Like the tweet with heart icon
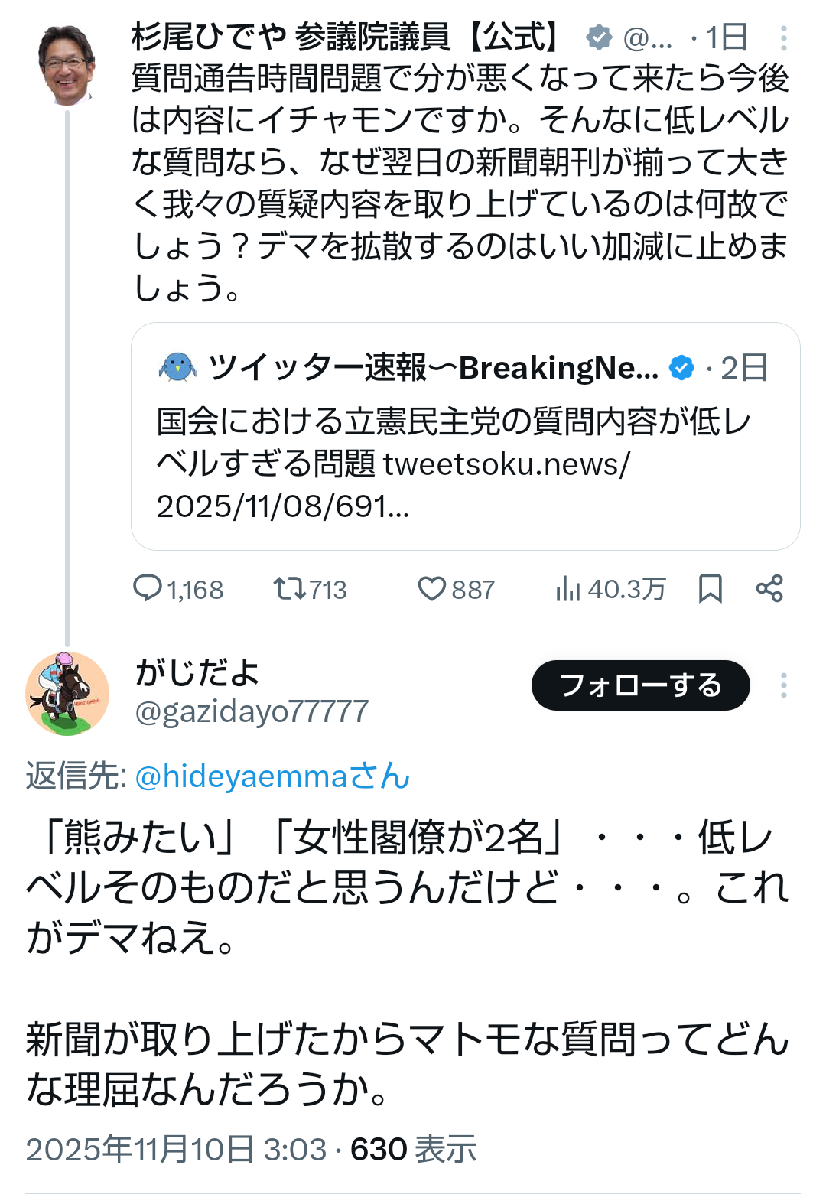This screenshot has height=1204, width=826. [431, 588]
